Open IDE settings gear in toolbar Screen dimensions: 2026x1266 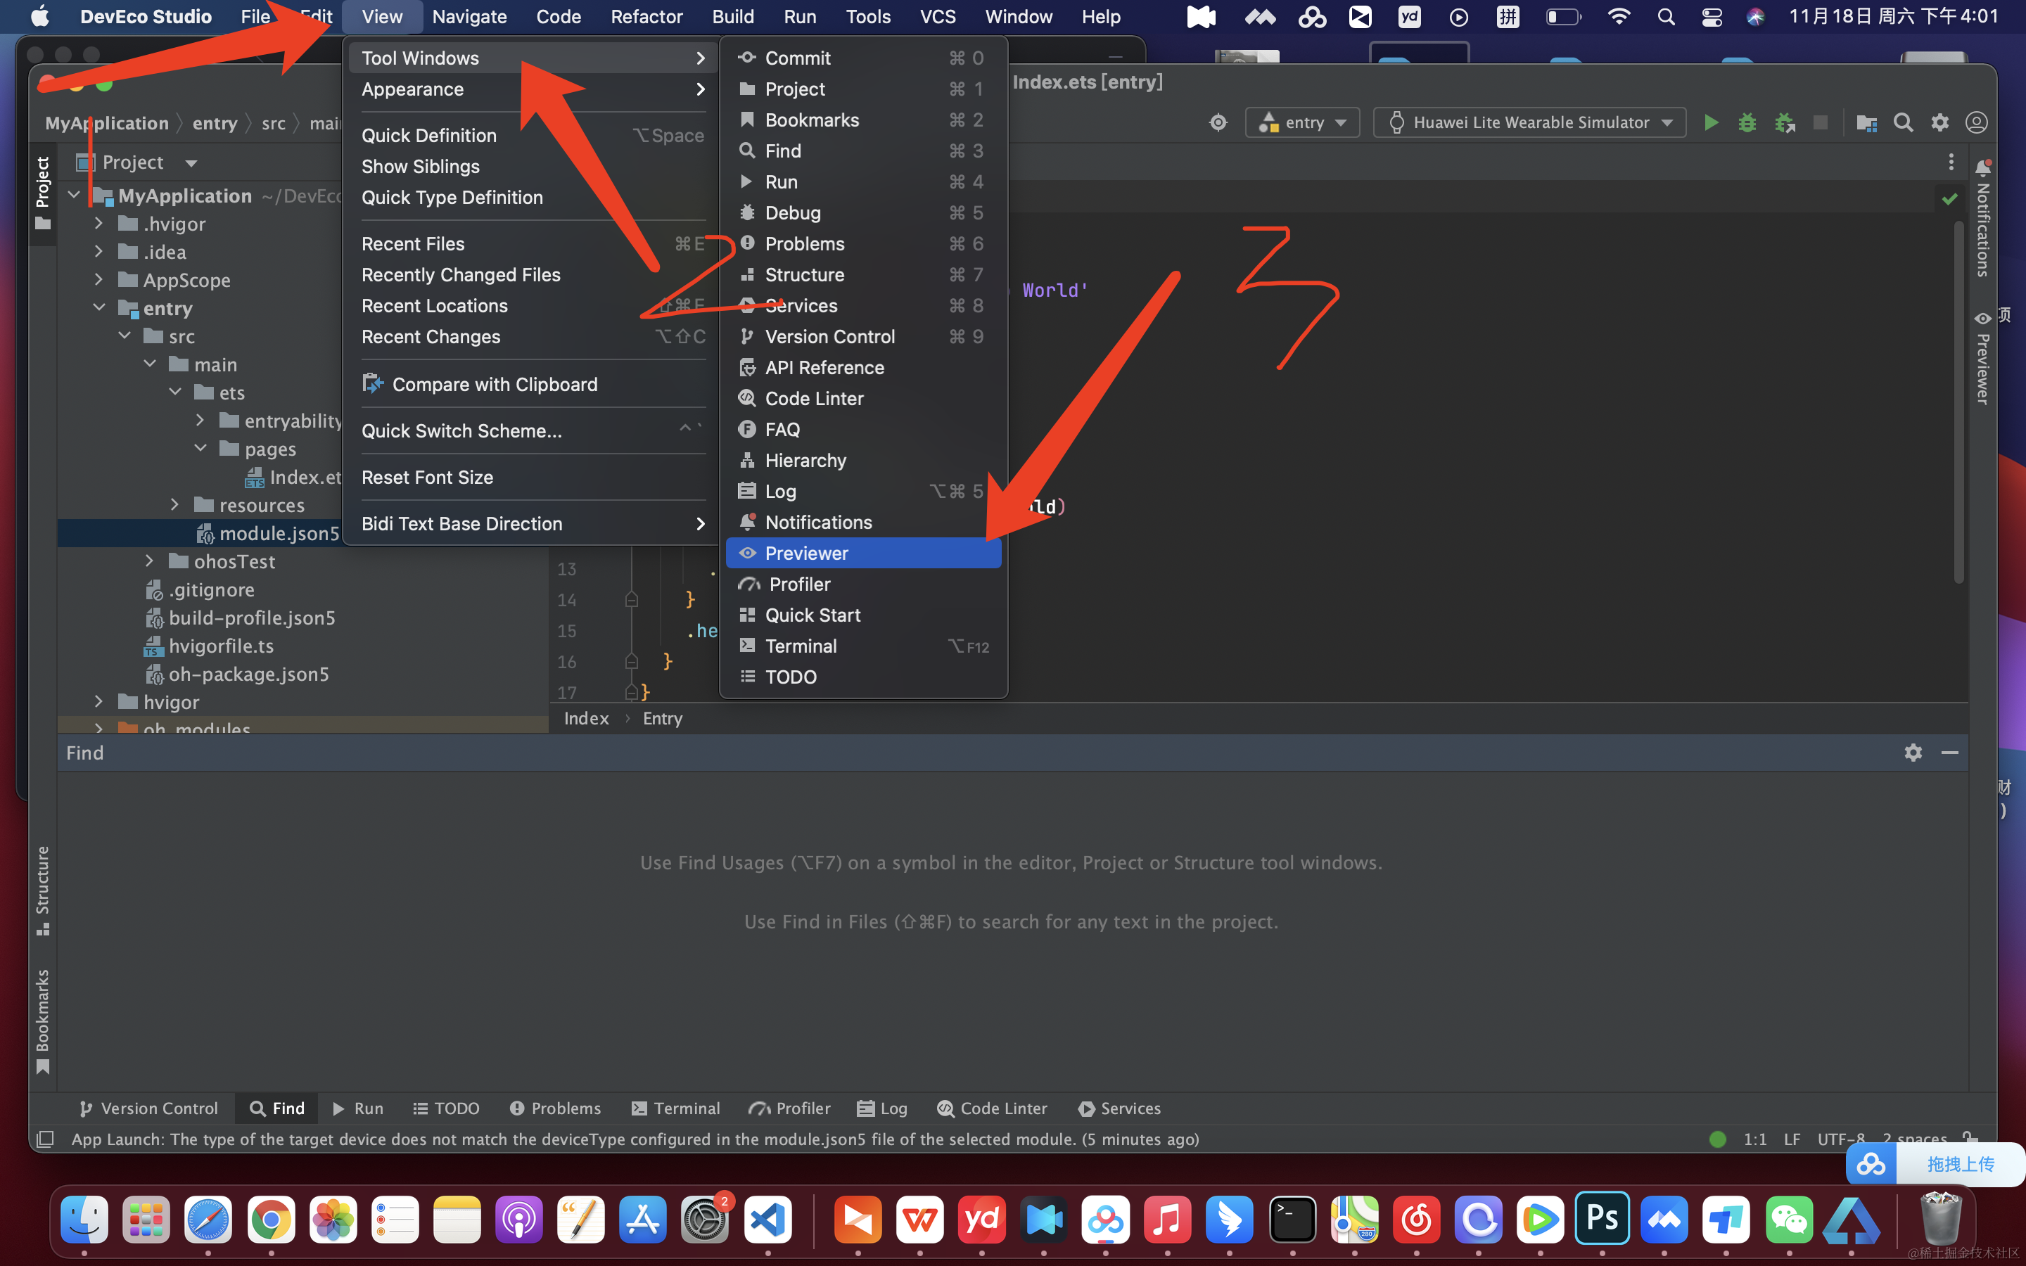[x=1939, y=123]
